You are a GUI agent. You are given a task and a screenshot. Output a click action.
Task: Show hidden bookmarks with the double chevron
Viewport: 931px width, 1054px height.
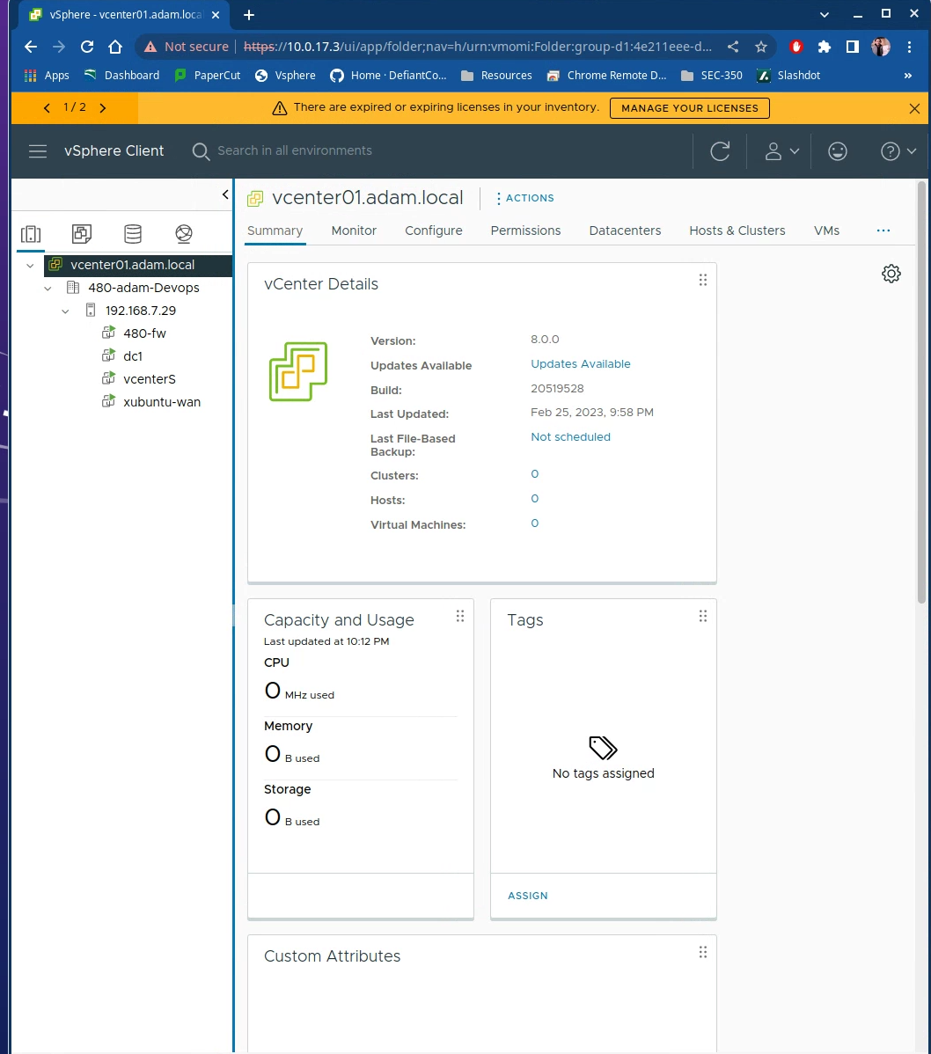907,76
